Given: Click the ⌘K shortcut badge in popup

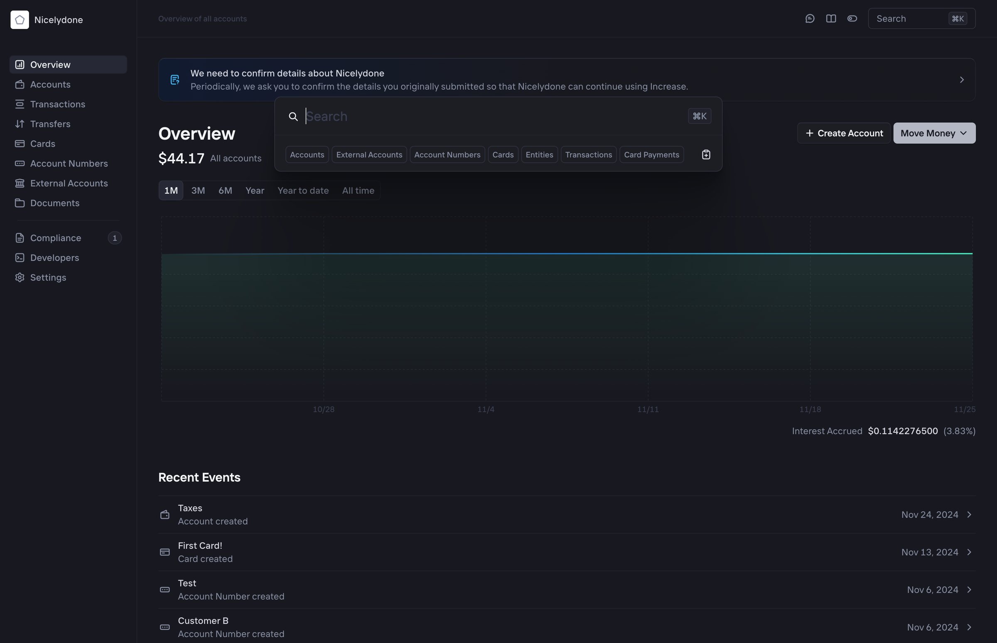Looking at the screenshot, I should point(700,116).
